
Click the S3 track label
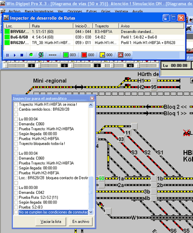point(134,152)
